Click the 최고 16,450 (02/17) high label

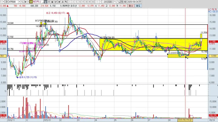pos(55,13)
